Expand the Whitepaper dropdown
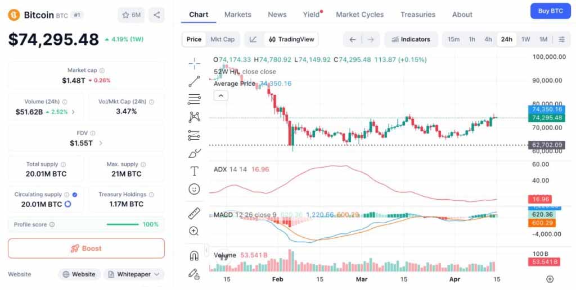Image resolution: width=576 pixels, height=290 pixels. (134, 274)
